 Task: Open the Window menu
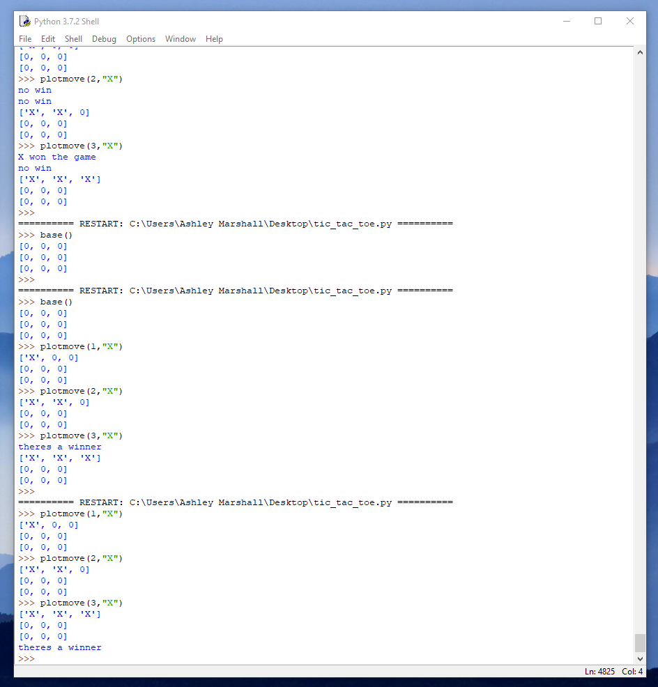pos(181,39)
